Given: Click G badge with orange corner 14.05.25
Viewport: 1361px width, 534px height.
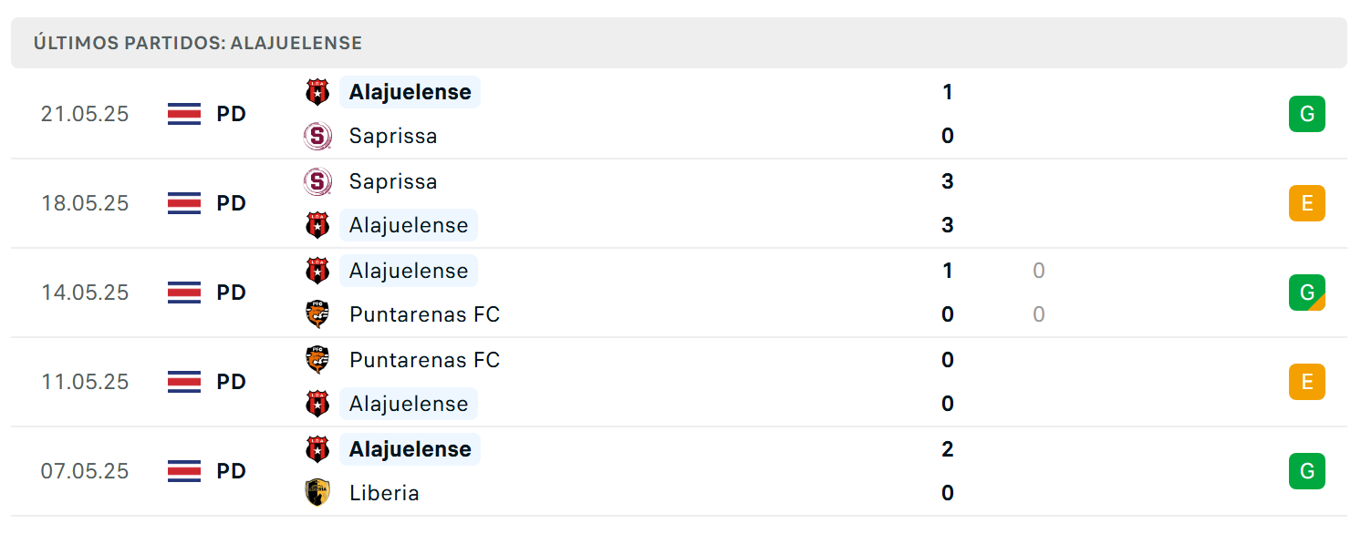Looking at the screenshot, I should pyautogui.click(x=1306, y=293).
